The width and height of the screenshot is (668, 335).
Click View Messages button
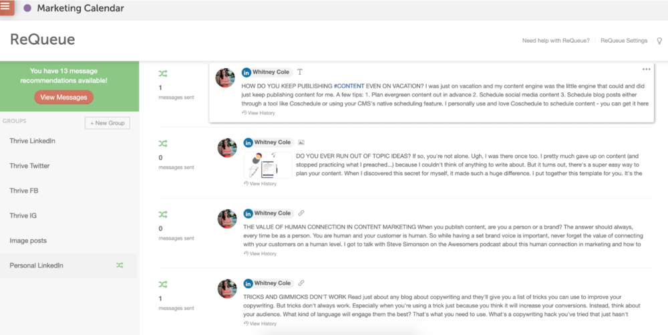(63, 97)
